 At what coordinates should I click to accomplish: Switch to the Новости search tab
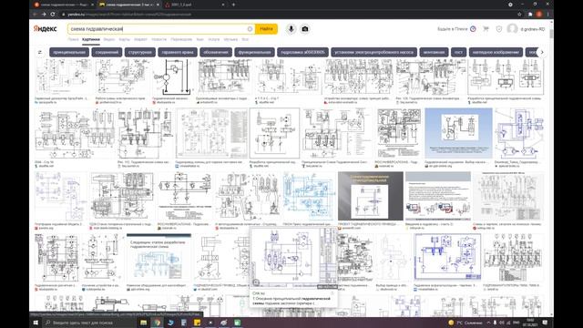tap(159, 39)
